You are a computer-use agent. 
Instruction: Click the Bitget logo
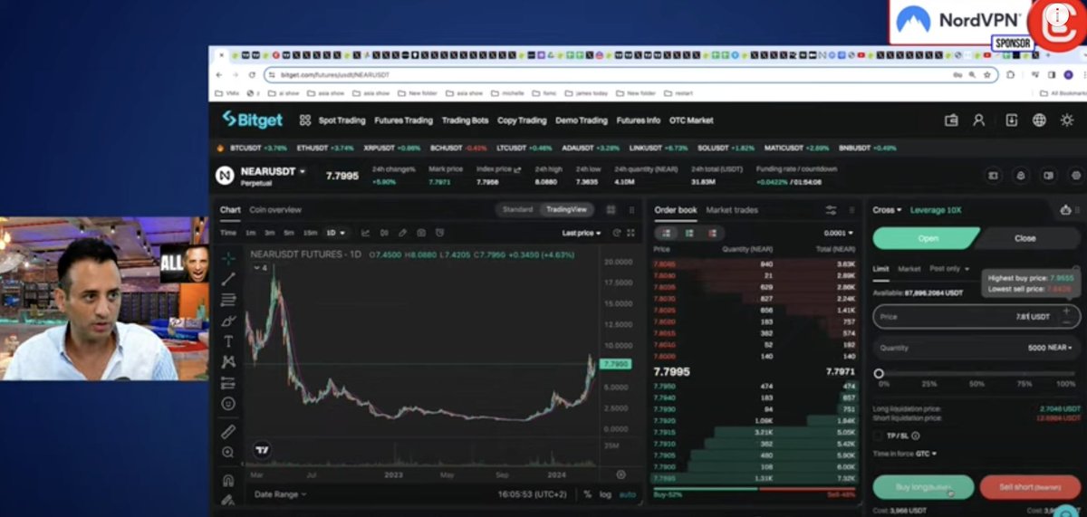coord(253,120)
